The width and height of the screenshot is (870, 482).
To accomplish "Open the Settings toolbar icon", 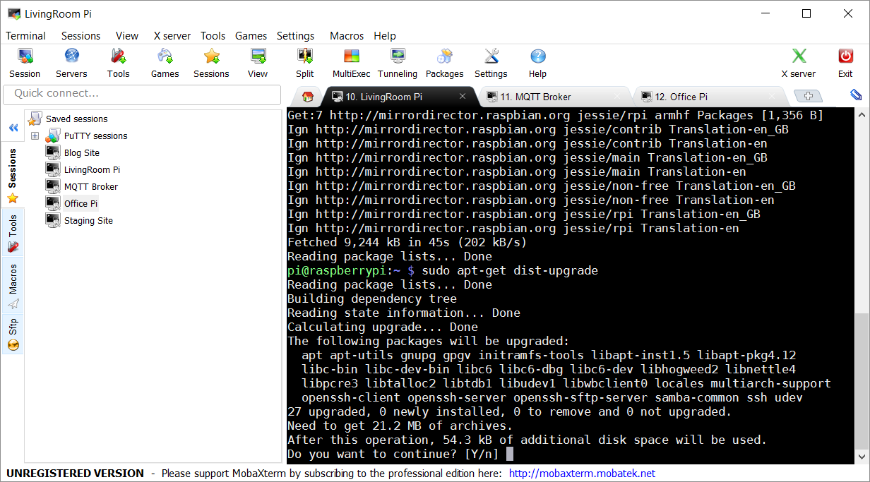I will pos(491,63).
